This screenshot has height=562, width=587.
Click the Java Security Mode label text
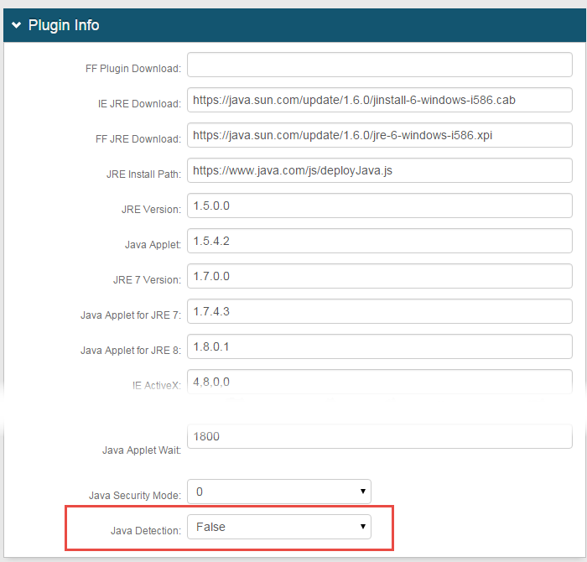coord(134,496)
